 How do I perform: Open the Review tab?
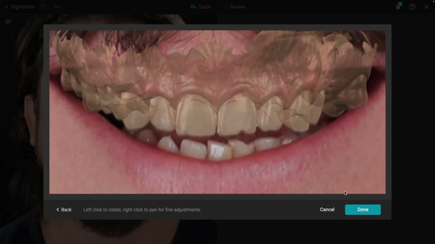(x=234, y=7)
